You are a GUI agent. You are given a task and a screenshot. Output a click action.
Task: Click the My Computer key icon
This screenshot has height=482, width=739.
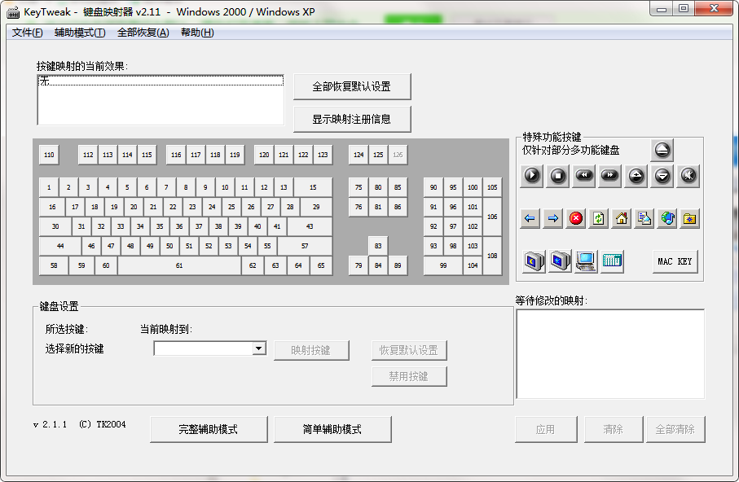click(x=586, y=261)
